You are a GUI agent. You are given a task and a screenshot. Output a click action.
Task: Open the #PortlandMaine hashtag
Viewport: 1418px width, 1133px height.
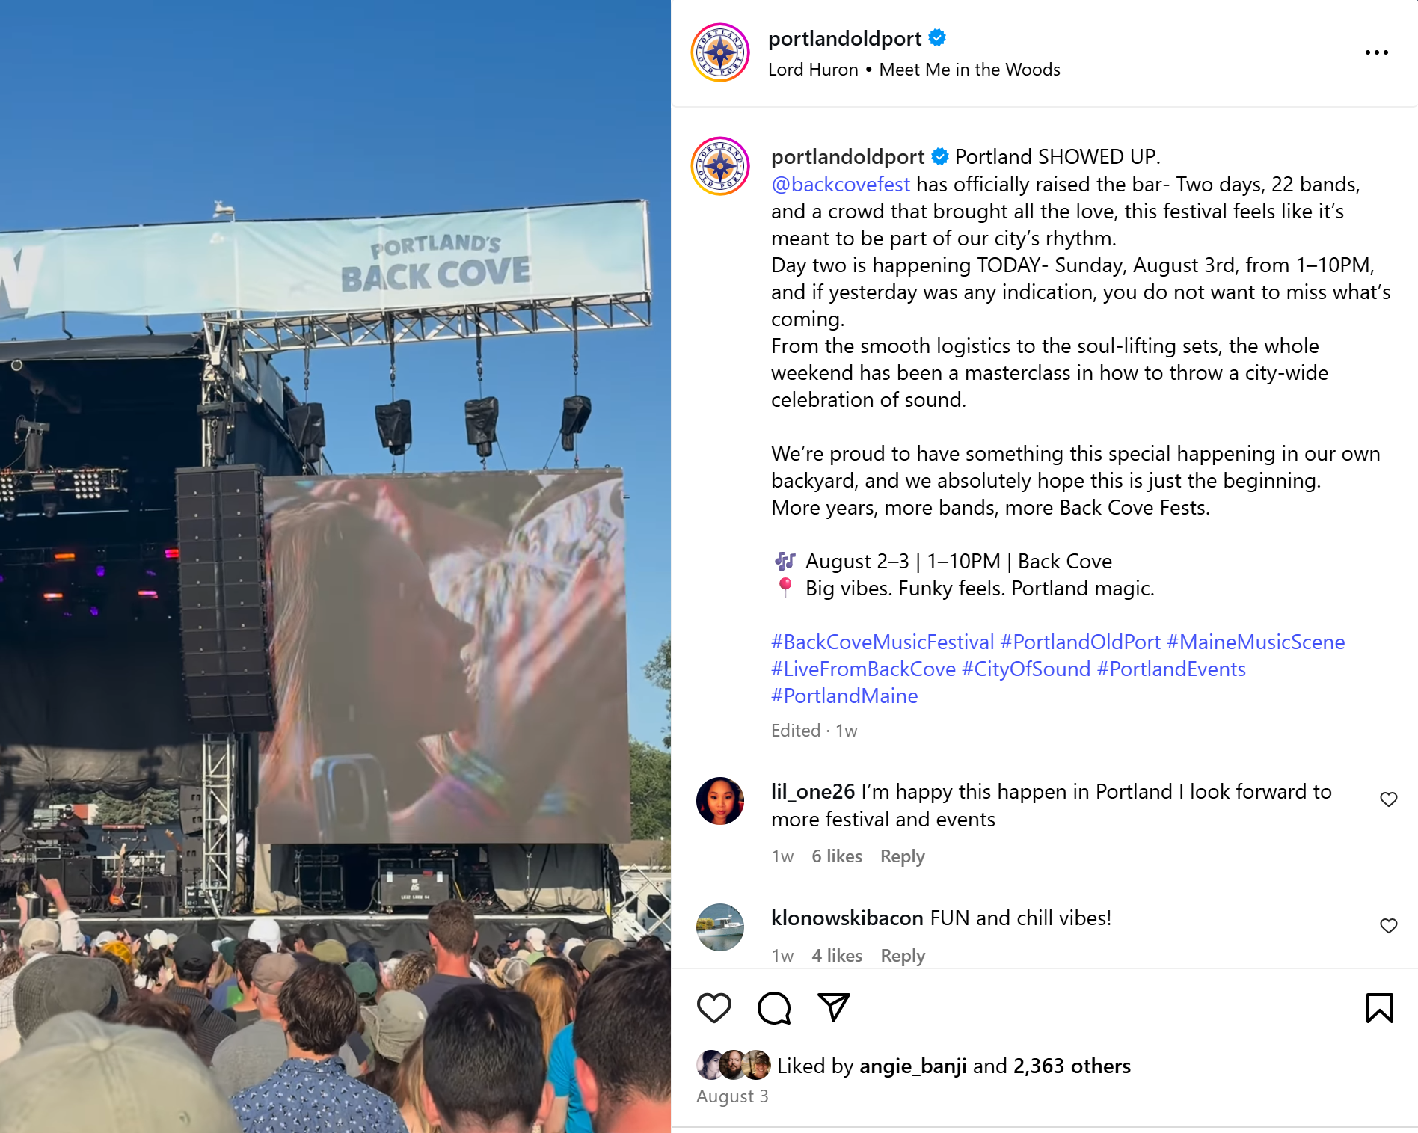pyautogui.click(x=844, y=696)
